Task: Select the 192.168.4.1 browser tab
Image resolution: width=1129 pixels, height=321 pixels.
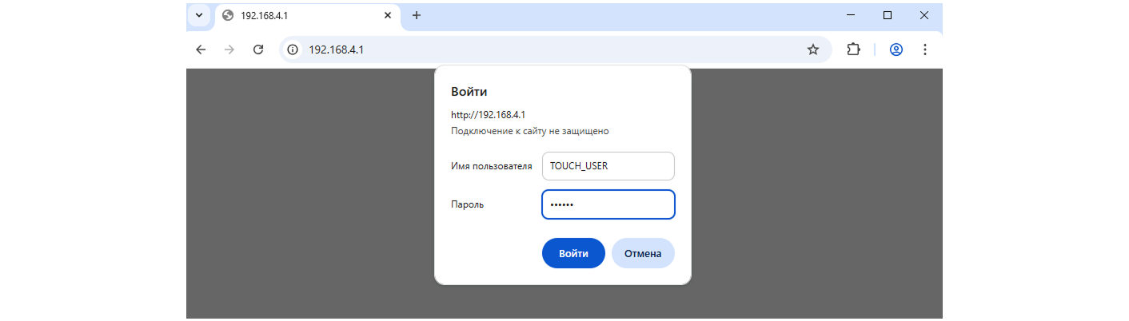Action: coord(307,16)
